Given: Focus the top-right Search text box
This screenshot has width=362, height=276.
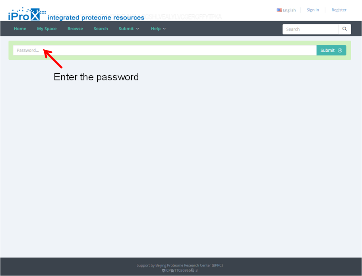Looking at the screenshot, I should [x=310, y=29].
